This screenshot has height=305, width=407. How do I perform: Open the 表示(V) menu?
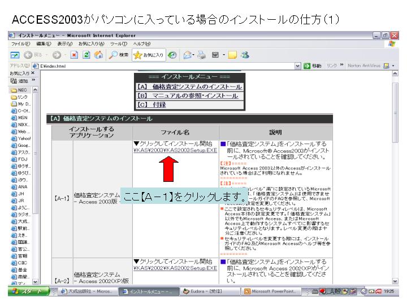[64, 44]
